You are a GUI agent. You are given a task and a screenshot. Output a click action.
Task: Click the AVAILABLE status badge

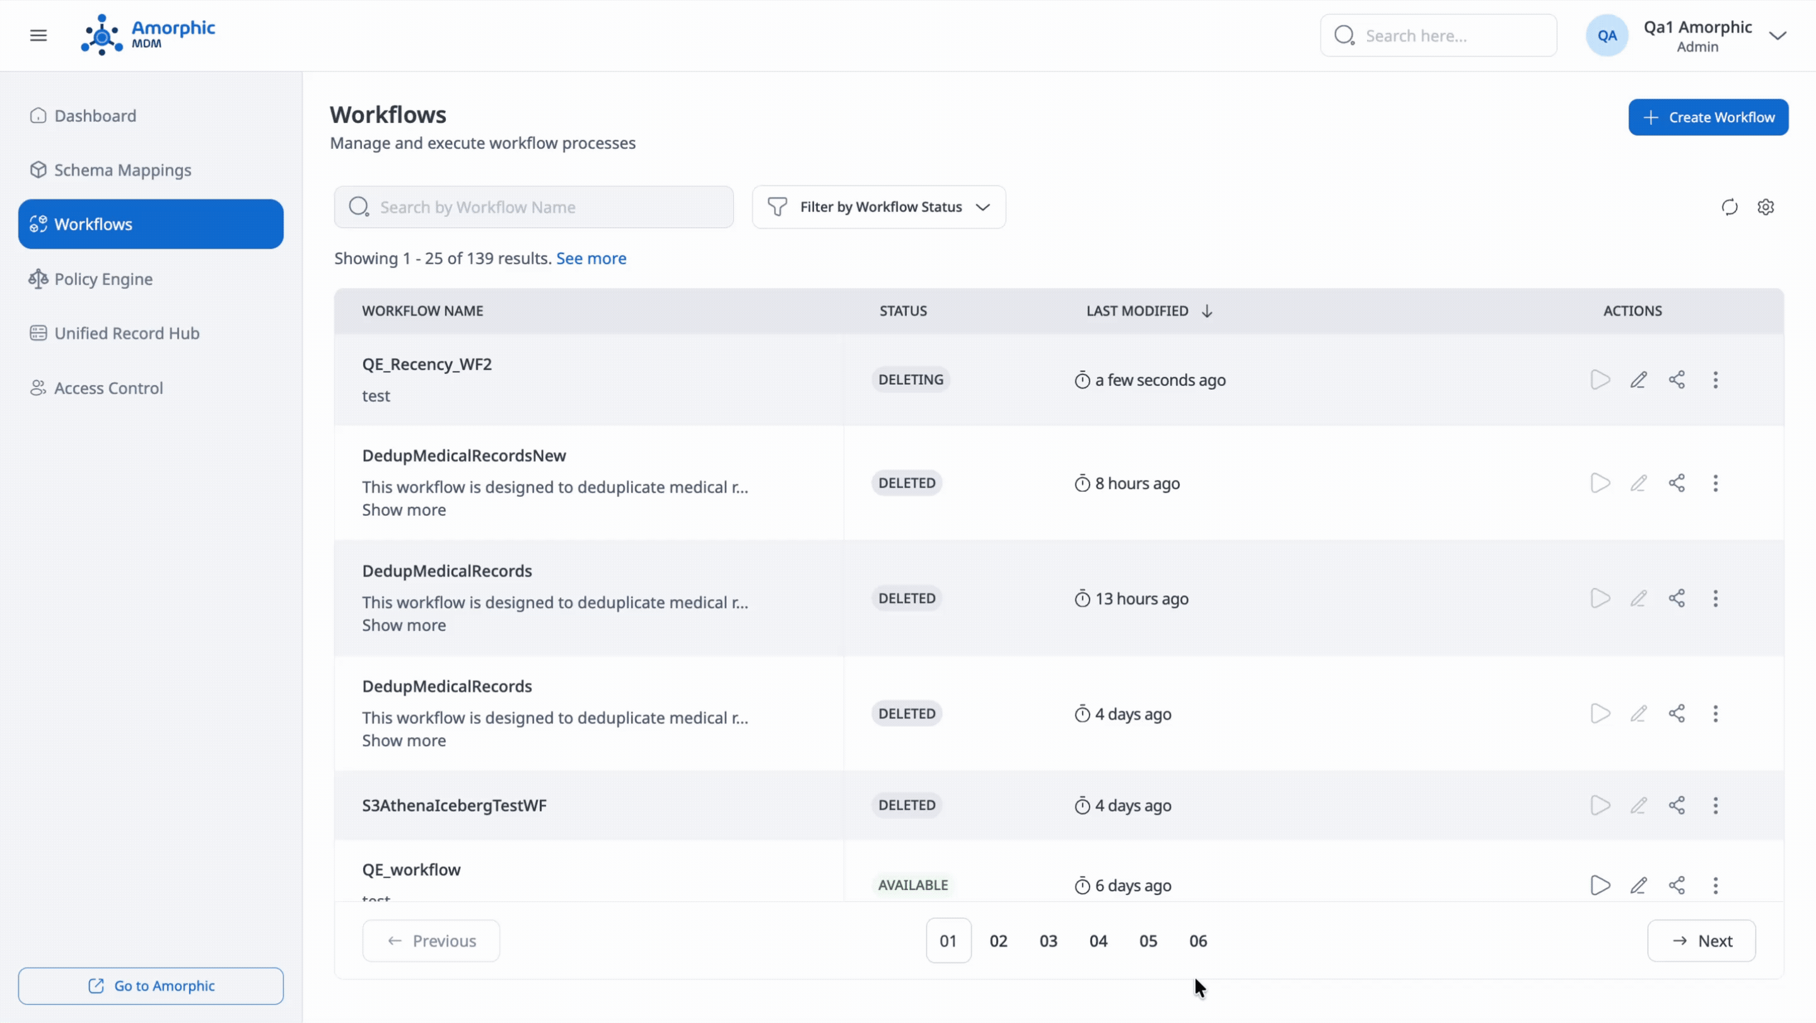pyautogui.click(x=913, y=886)
